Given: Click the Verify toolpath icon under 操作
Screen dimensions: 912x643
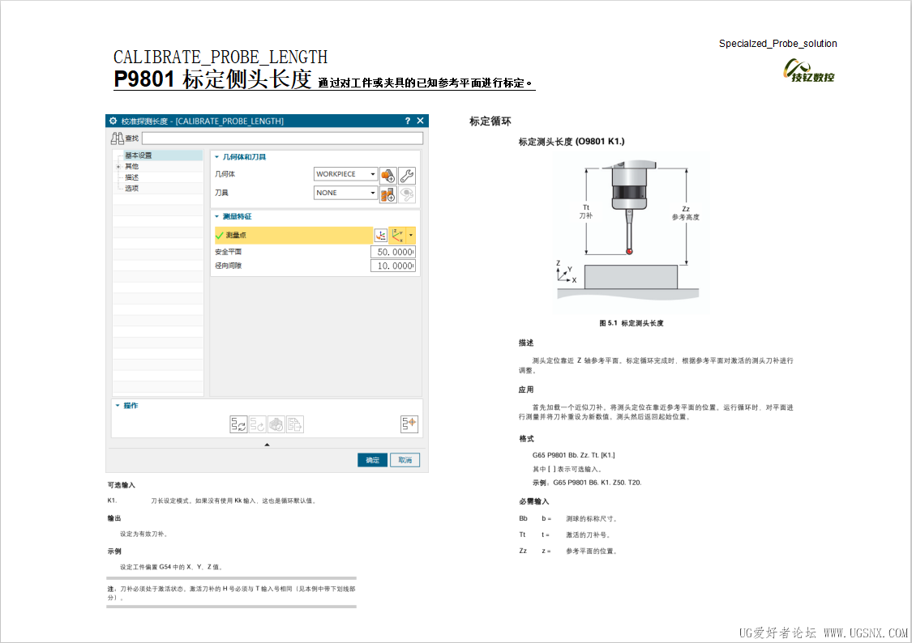Looking at the screenshot, I should pos(276,424).
